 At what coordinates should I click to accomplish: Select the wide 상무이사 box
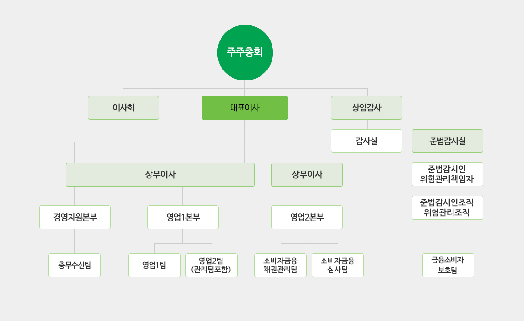(x=160, y=175)
